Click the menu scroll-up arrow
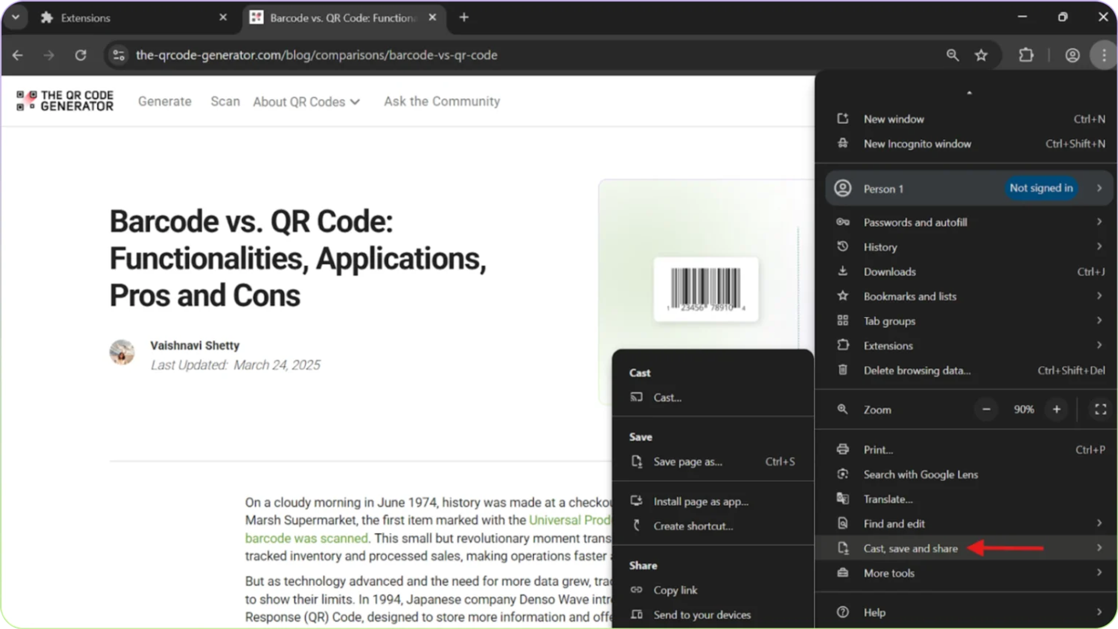 (970, 93)
